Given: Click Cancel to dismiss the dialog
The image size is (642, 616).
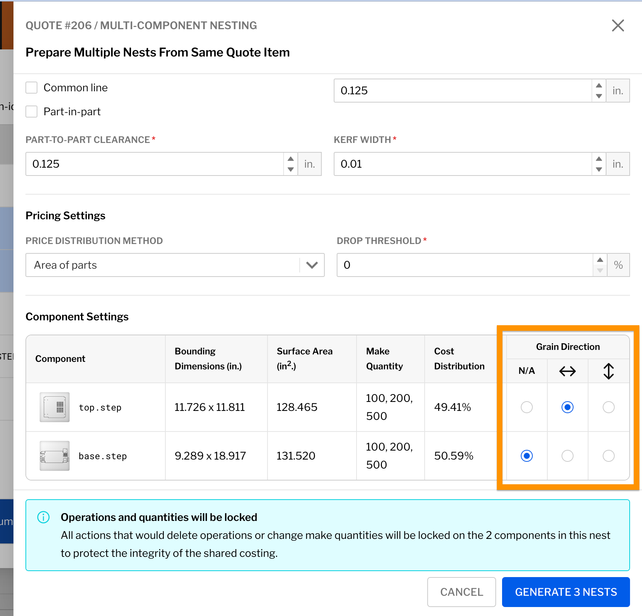Looking at the screenshot, I should point(461,592).
